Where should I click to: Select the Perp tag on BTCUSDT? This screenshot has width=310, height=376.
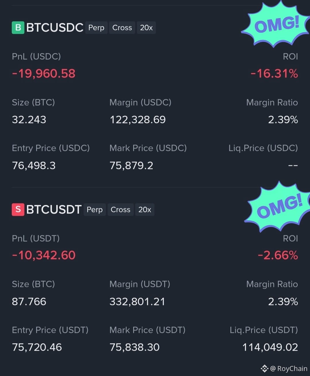[95, 210]
